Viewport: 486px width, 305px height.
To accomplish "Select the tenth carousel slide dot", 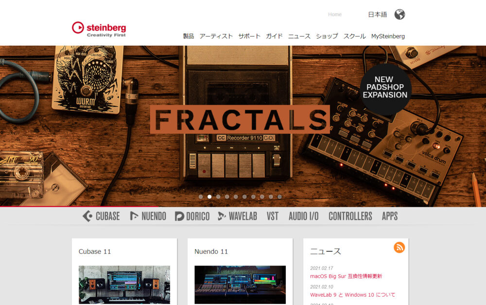I will 279,197.
